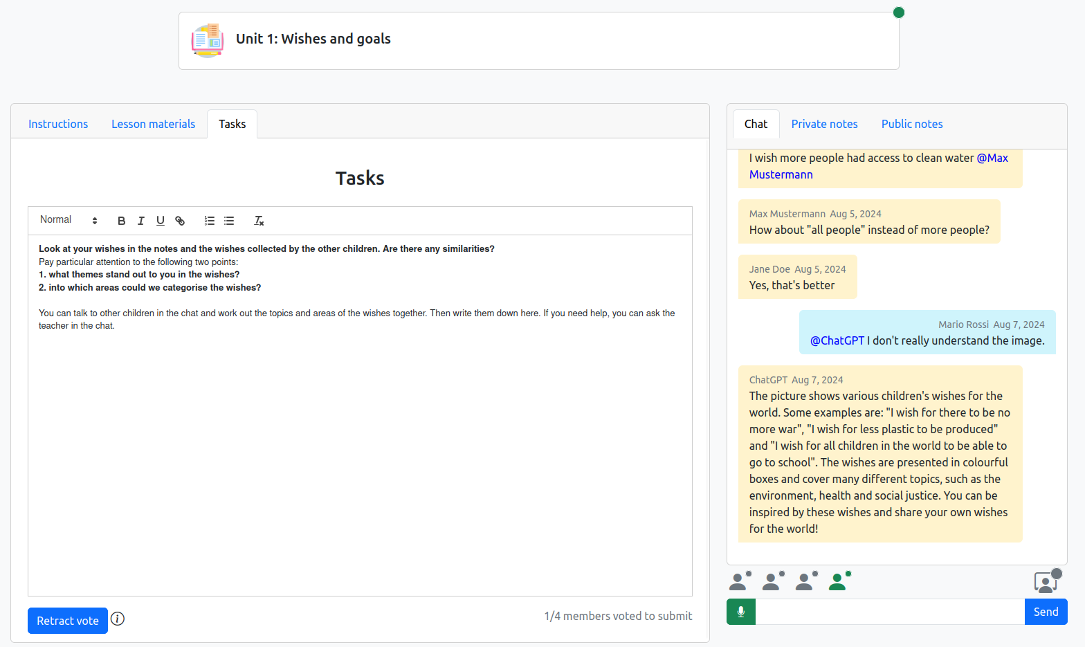Switch to the Instructions tab
Image resolution: width=1085 pixels, height=647 pixels.
(58, 124)
